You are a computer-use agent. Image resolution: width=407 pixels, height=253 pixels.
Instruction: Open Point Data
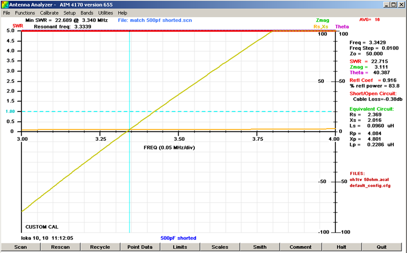[x=140, y=247]
